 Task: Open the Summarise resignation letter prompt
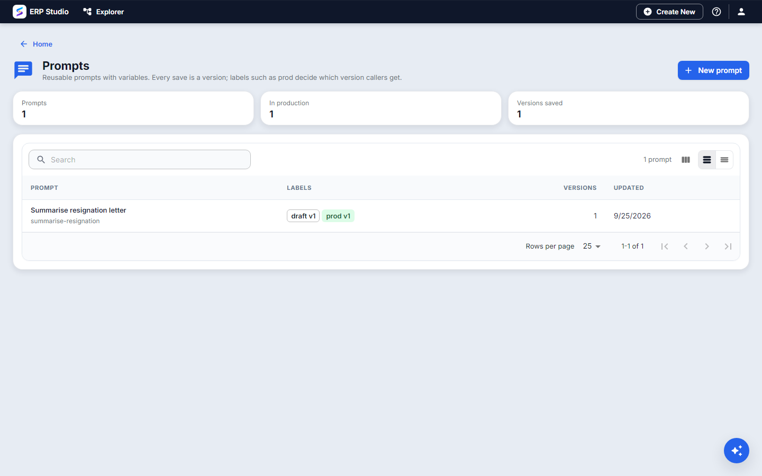78,210
